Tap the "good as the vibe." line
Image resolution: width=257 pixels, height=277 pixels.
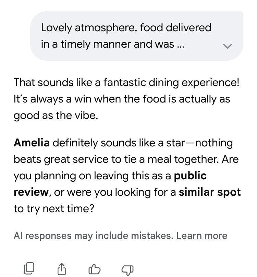tap(56, 116)
